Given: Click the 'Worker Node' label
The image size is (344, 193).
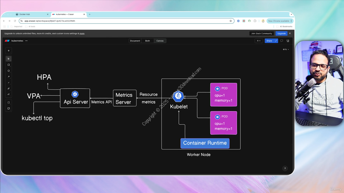Looking at the screenshot, I should point(199,155).
